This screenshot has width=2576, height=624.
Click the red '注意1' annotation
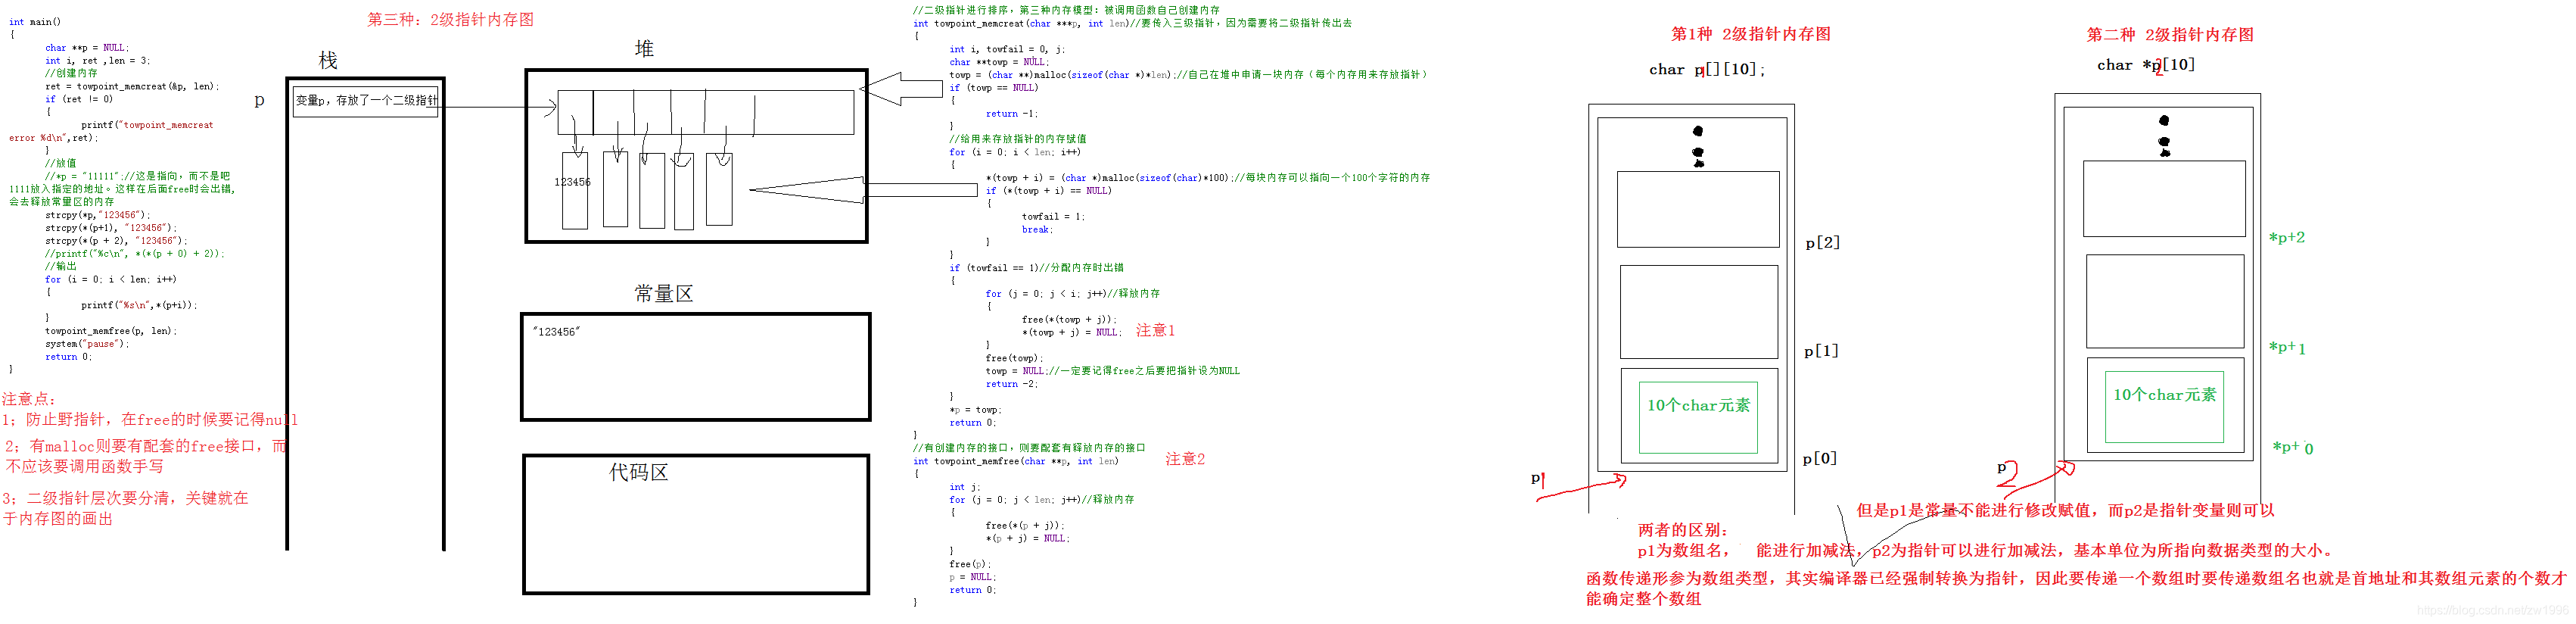tap(1155, 331)
